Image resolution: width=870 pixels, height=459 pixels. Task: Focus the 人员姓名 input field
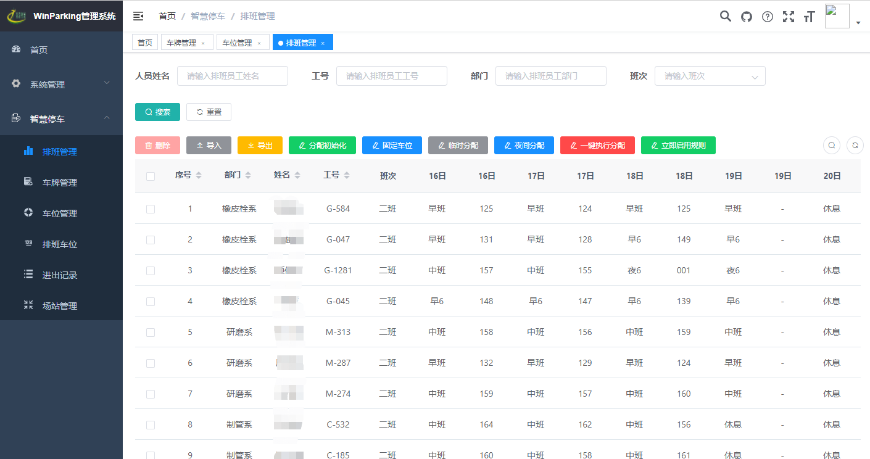tap(232, 76)
